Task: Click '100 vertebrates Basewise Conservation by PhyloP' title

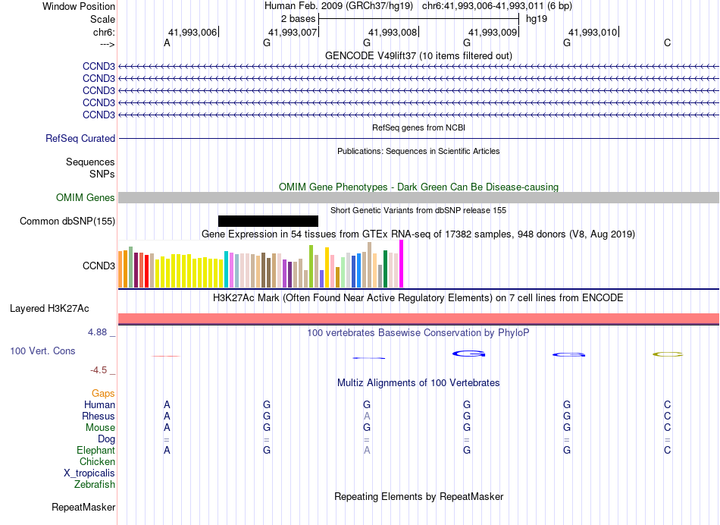Action: [x=418, y=332]
